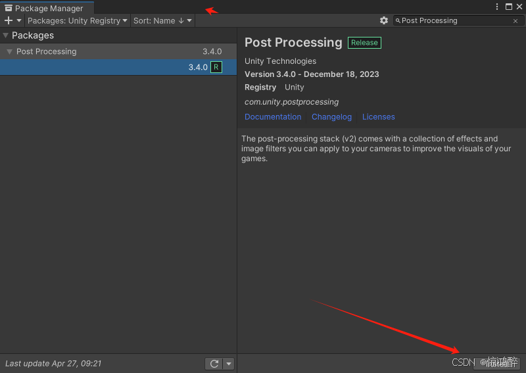Image resolution: width=526 pixels, height=373 pixels.
Task: Select the 3.4.0 version row
Action: 118,67
